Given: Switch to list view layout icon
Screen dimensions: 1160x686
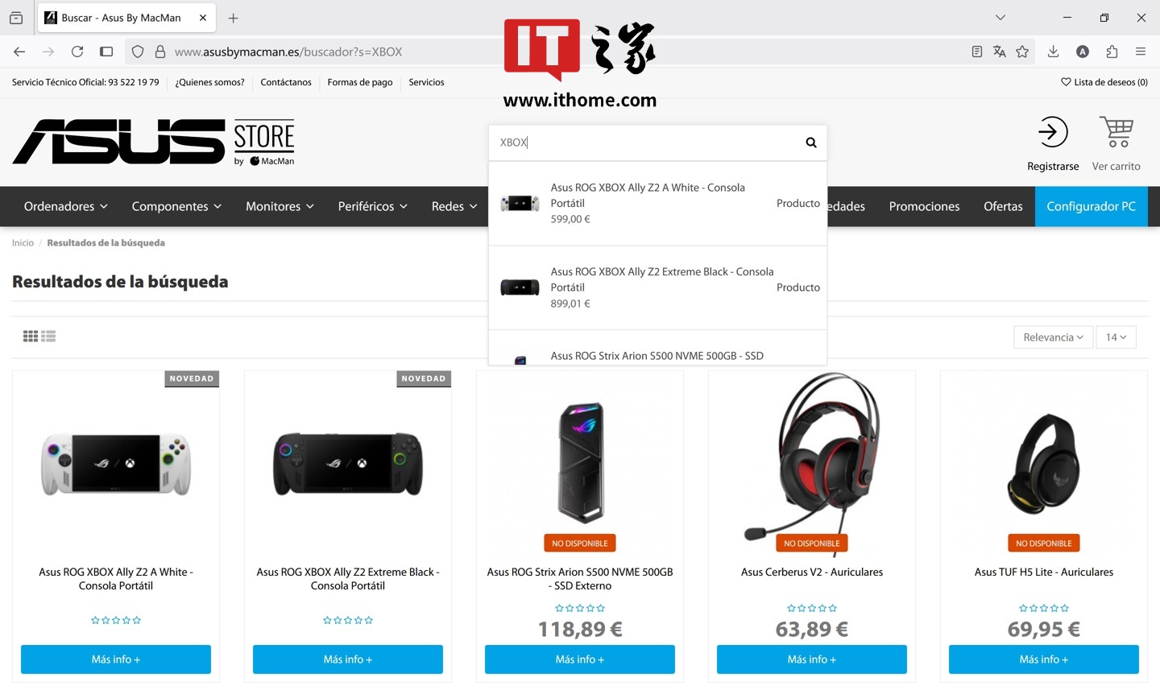Looking at the screenshot, I should point(48,337).
